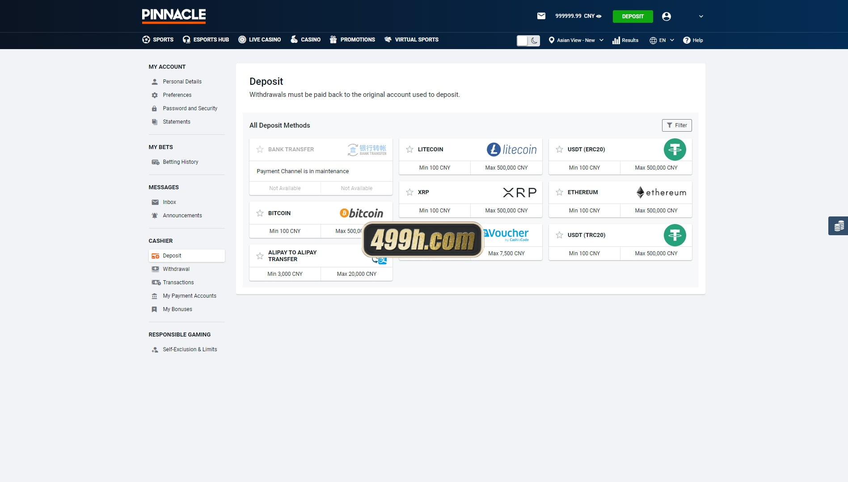This screenshot has height=482, width=848.
Task: Open the Help link
Action: pyautogui.click(x=693, y=40)
